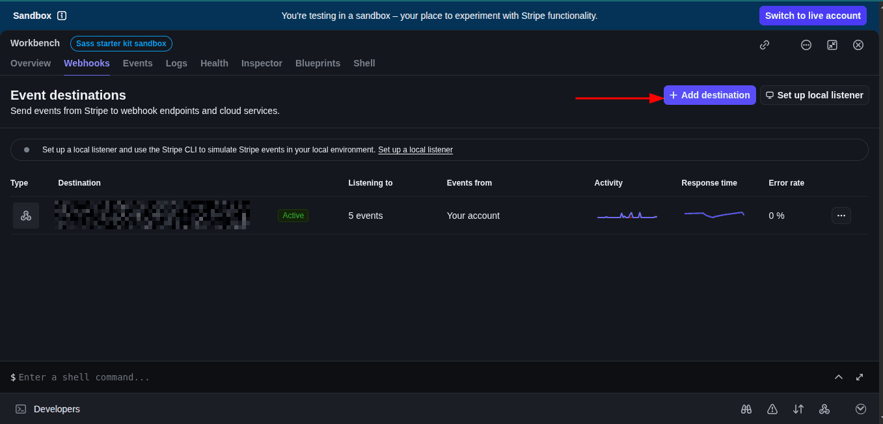The image size is (883, 424).
Task: Expand the shell to full size
Action: (x=860, y=377)
